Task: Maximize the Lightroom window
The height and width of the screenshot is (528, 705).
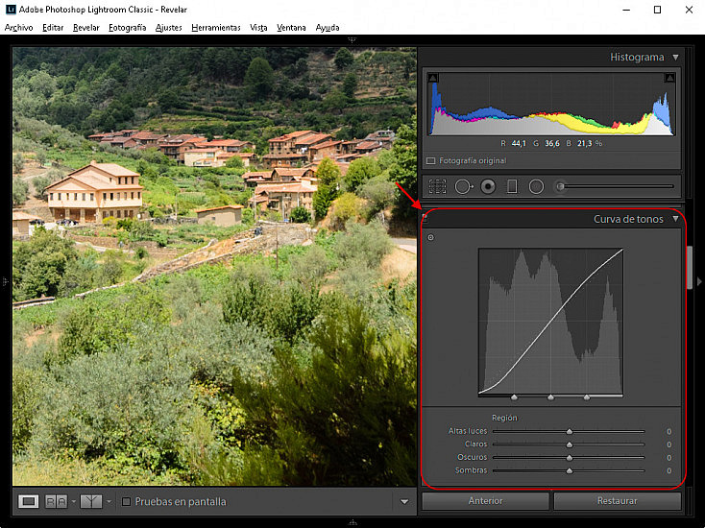Action: pos(657,10)
